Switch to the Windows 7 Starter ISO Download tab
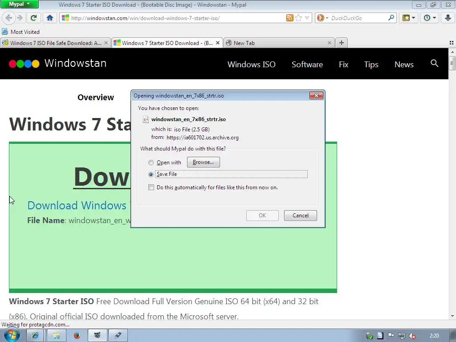Image resolution: width=456 pixels, height=342 pixels. [x=167, y=43]
